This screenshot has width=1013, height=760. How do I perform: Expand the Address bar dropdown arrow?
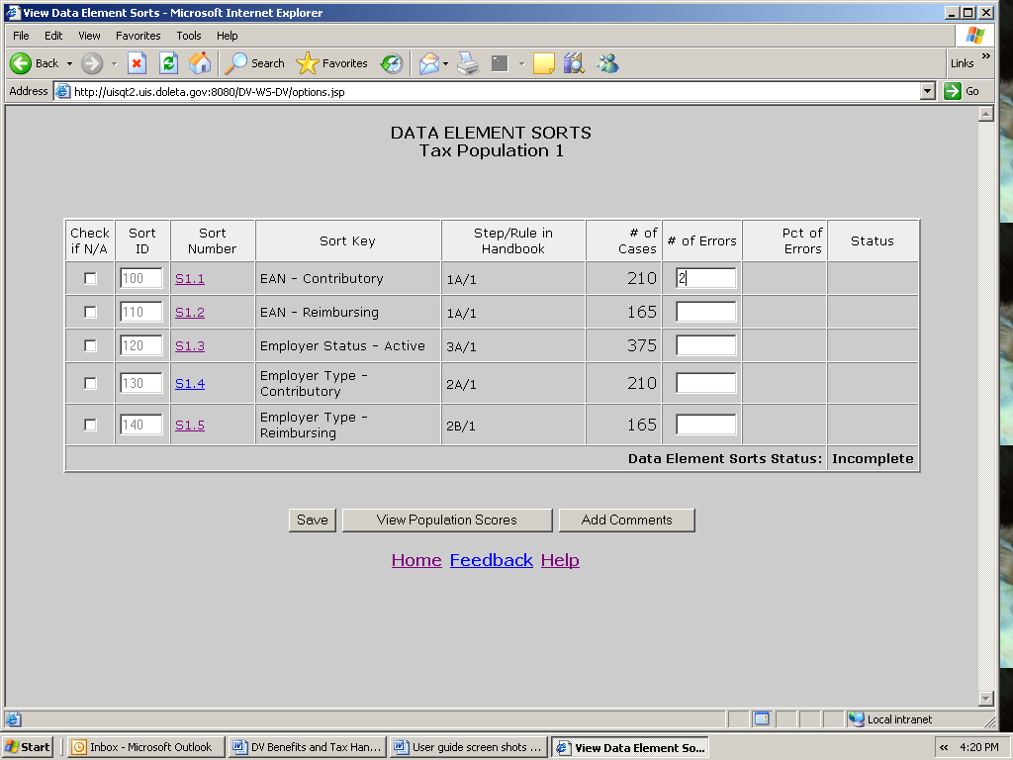point(927,91)
